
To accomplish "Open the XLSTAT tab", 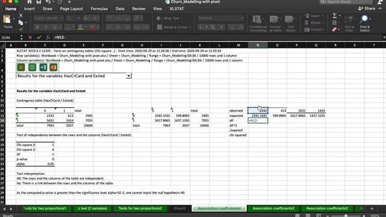I will 177,8.
